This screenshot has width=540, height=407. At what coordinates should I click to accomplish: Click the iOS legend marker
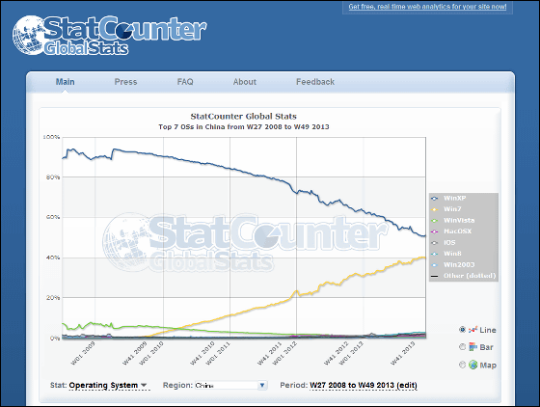(435, 243)
